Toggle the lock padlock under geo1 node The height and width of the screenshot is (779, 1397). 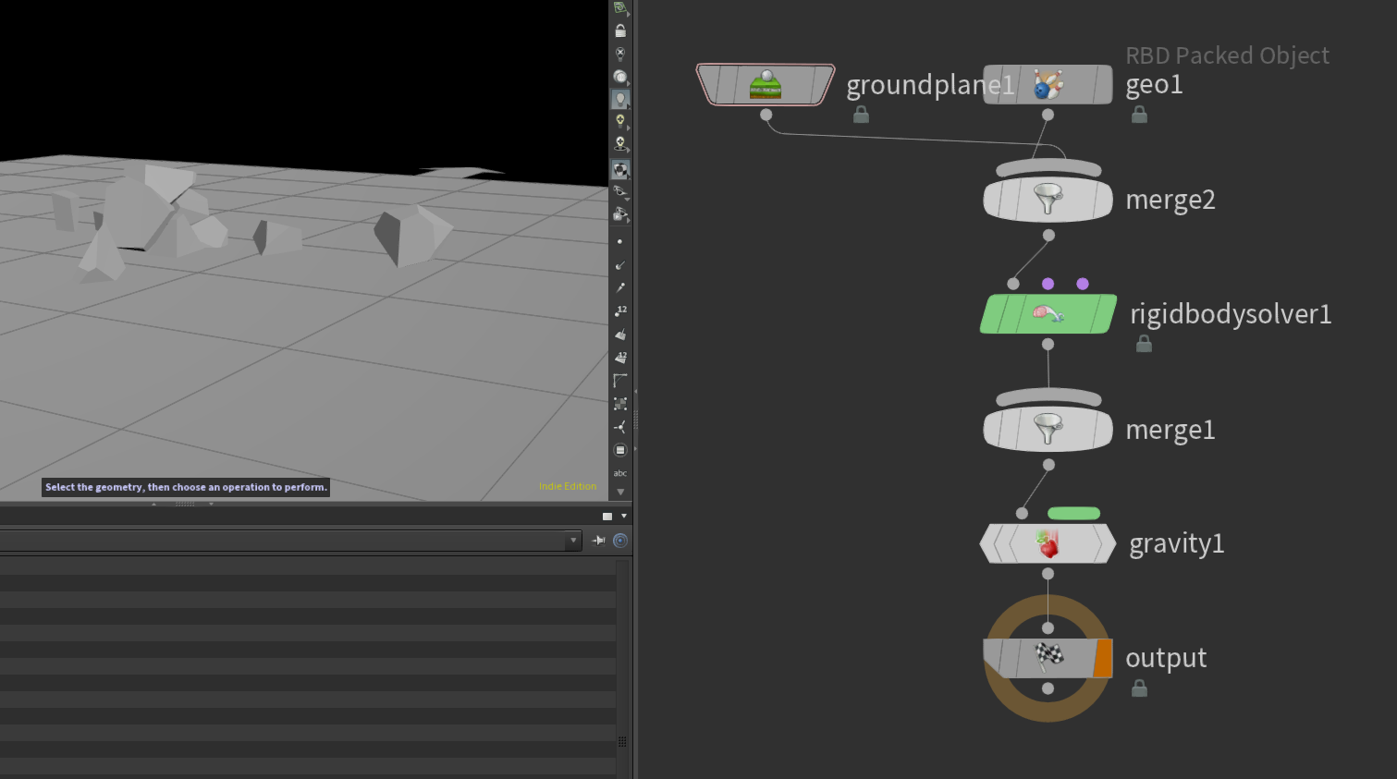1139,114
